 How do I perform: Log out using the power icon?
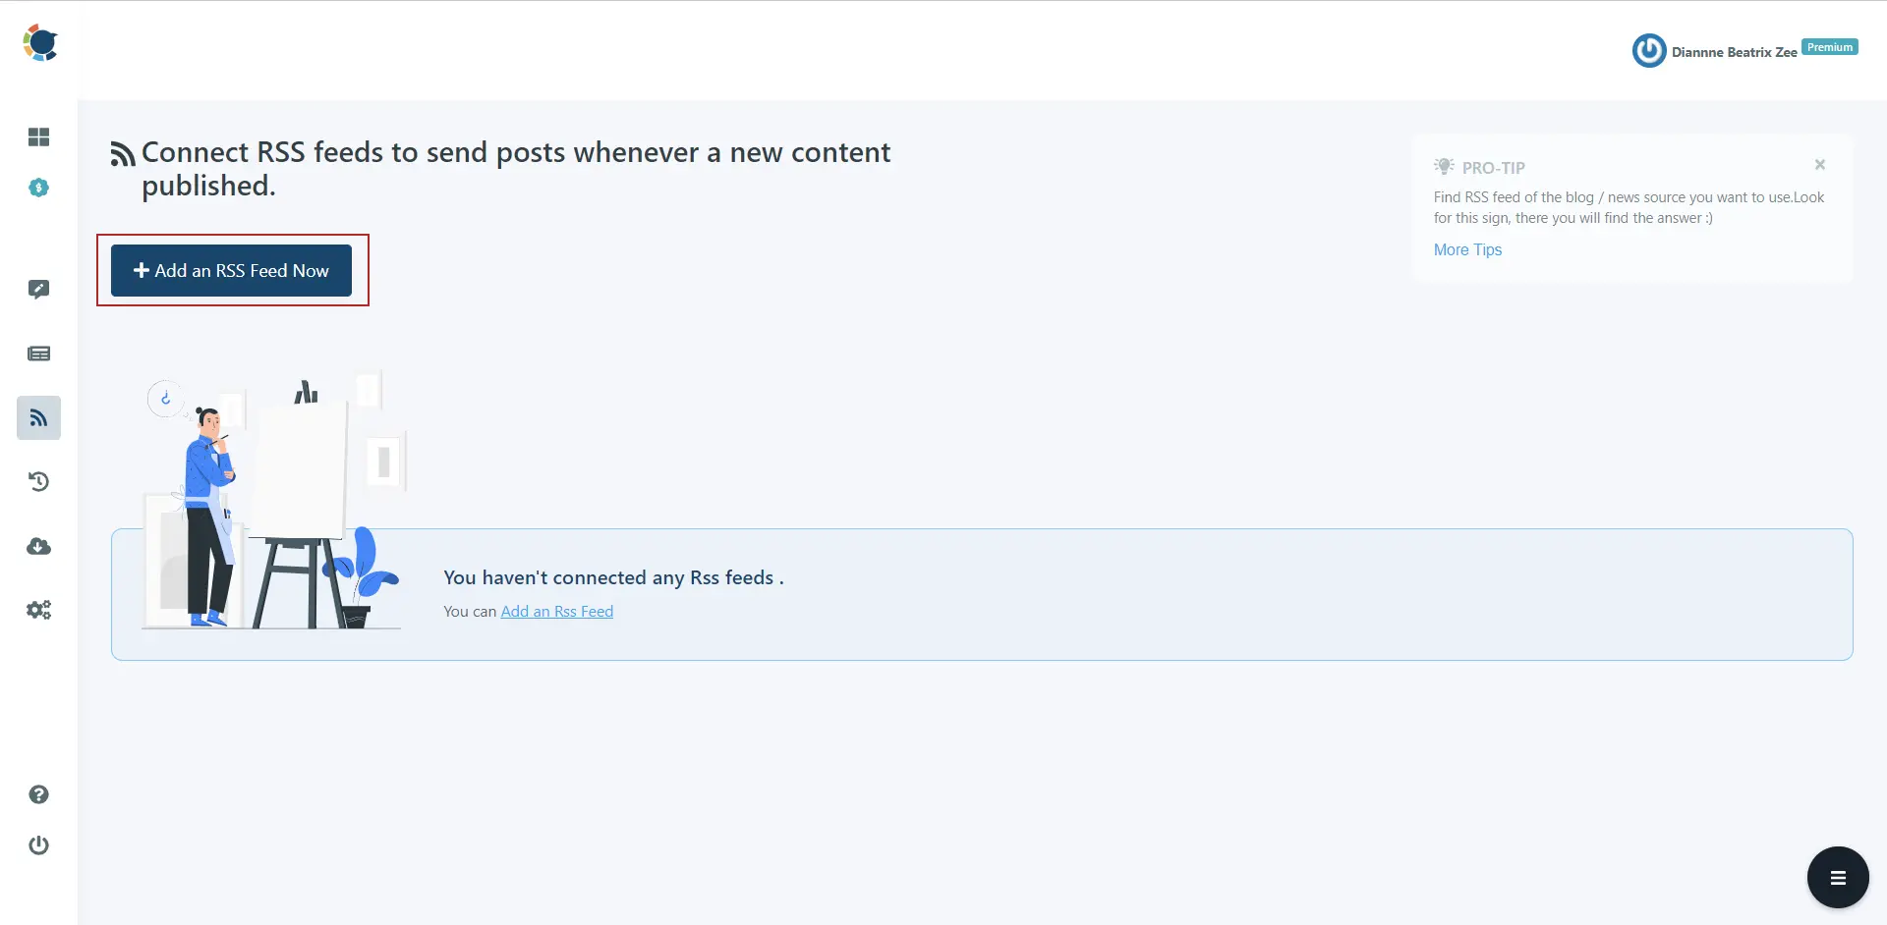point(38,845)
